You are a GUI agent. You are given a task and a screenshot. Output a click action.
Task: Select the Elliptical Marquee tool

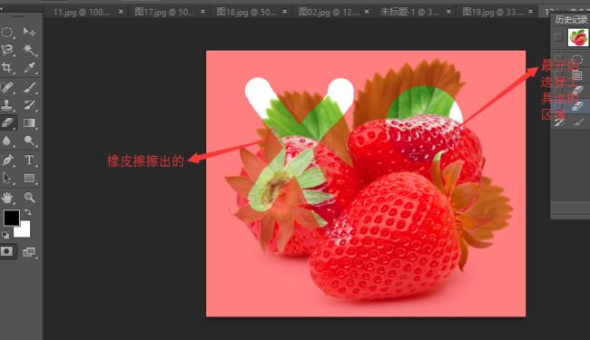coord(7,32)
